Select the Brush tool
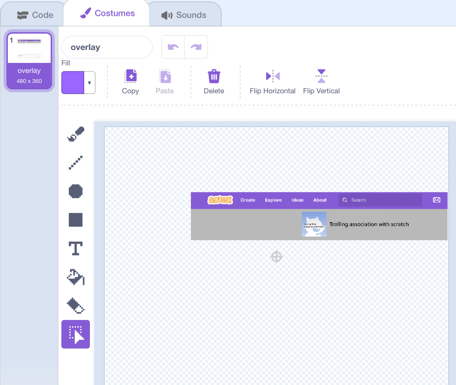Image resolution: width=456 pixels, height=385 pixels. (x=76, y=134)
